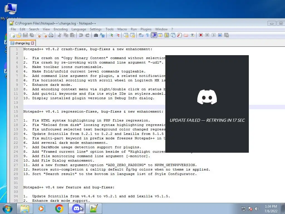Screen dimensions: 285x214
Task: Click the Stop Recording macro button
Action: click(x=207, y=35)
